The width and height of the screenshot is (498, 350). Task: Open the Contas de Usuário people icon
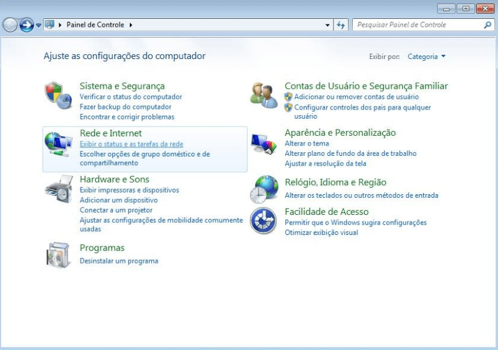coord(263,95)
